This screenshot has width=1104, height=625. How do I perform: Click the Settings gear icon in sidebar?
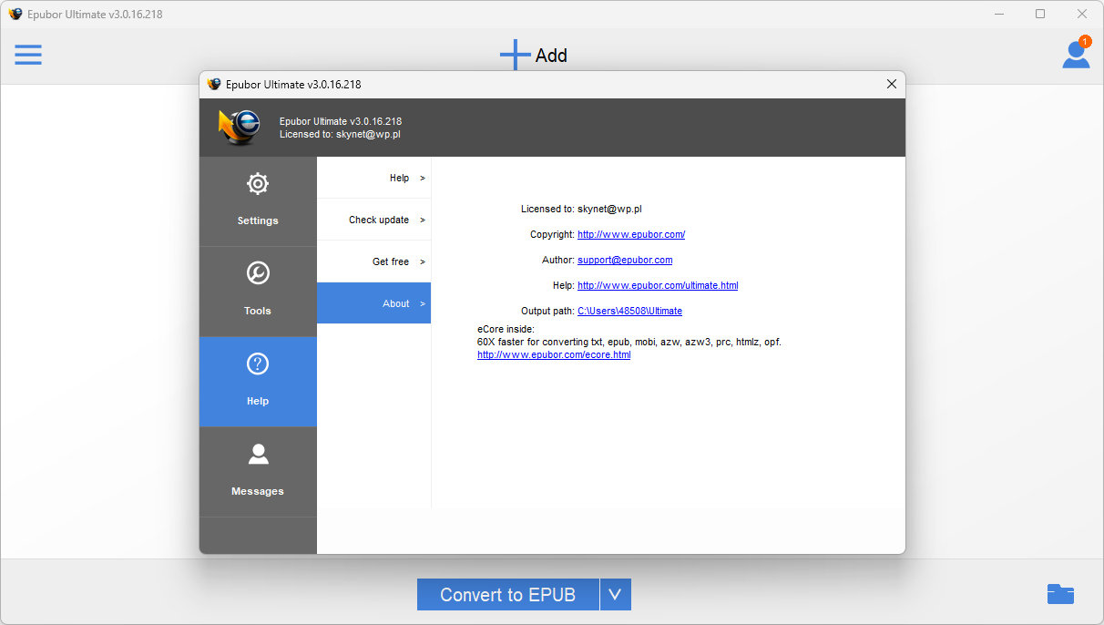(x=258, y=184)
